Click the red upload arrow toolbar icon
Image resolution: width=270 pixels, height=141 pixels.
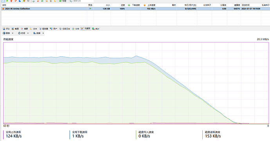click(x=11, y=1)
